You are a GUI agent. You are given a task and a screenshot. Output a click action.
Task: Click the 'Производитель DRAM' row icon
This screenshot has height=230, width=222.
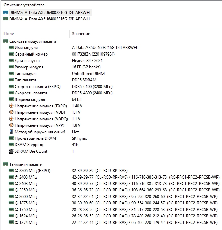pyautogui.click(x=11, y=138)
